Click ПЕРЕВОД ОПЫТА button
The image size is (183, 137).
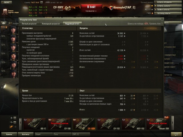168,13
